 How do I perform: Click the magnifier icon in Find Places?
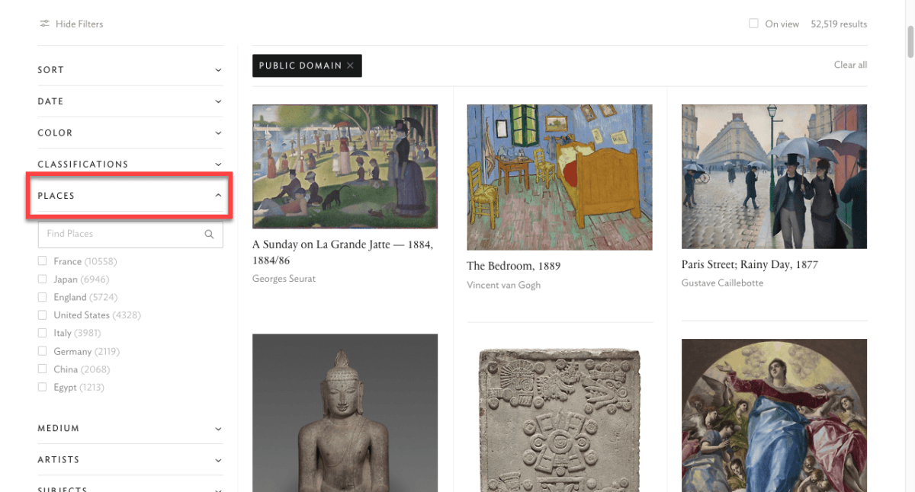[209, 235]
